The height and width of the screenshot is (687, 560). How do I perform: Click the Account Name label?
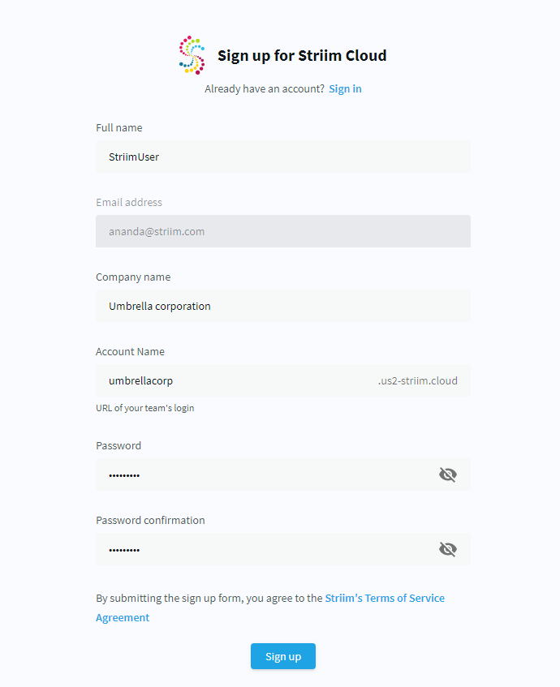click(130, 352)
